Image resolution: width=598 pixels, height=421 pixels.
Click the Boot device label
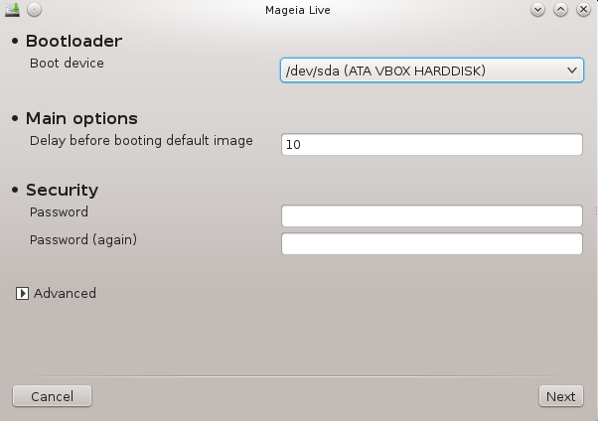[x=67, y=63]
